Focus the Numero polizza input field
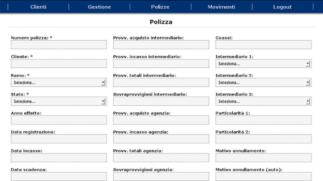This screenshot has height=181, width=323. [59, 45]
